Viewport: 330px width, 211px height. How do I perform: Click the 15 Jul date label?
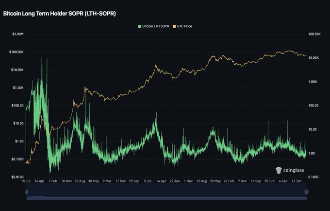pyautogui.click(x=26, y=181)
